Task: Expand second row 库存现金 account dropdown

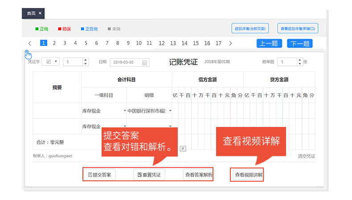Action: pos(125,126)
